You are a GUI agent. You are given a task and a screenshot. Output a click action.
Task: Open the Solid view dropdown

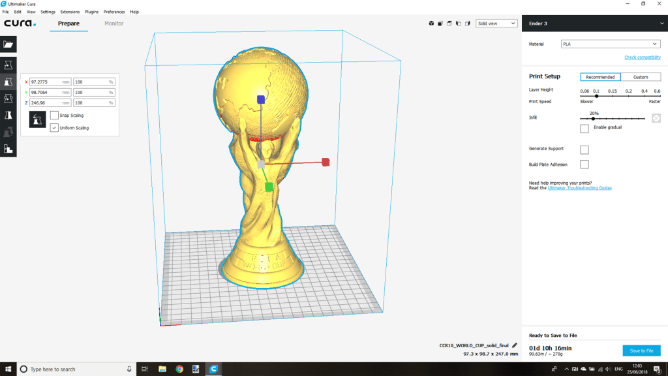pos(496,23)
